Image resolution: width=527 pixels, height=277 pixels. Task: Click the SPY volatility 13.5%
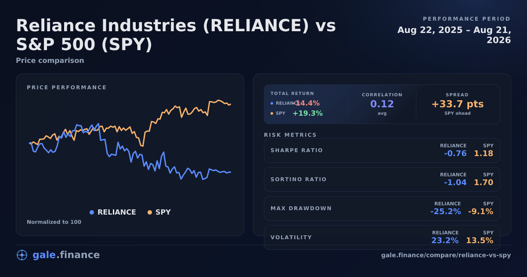click(480, 241)
